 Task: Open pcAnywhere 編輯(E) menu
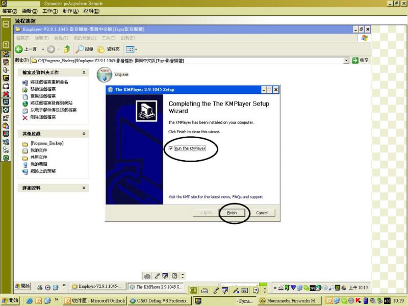(x=30, y=11)
